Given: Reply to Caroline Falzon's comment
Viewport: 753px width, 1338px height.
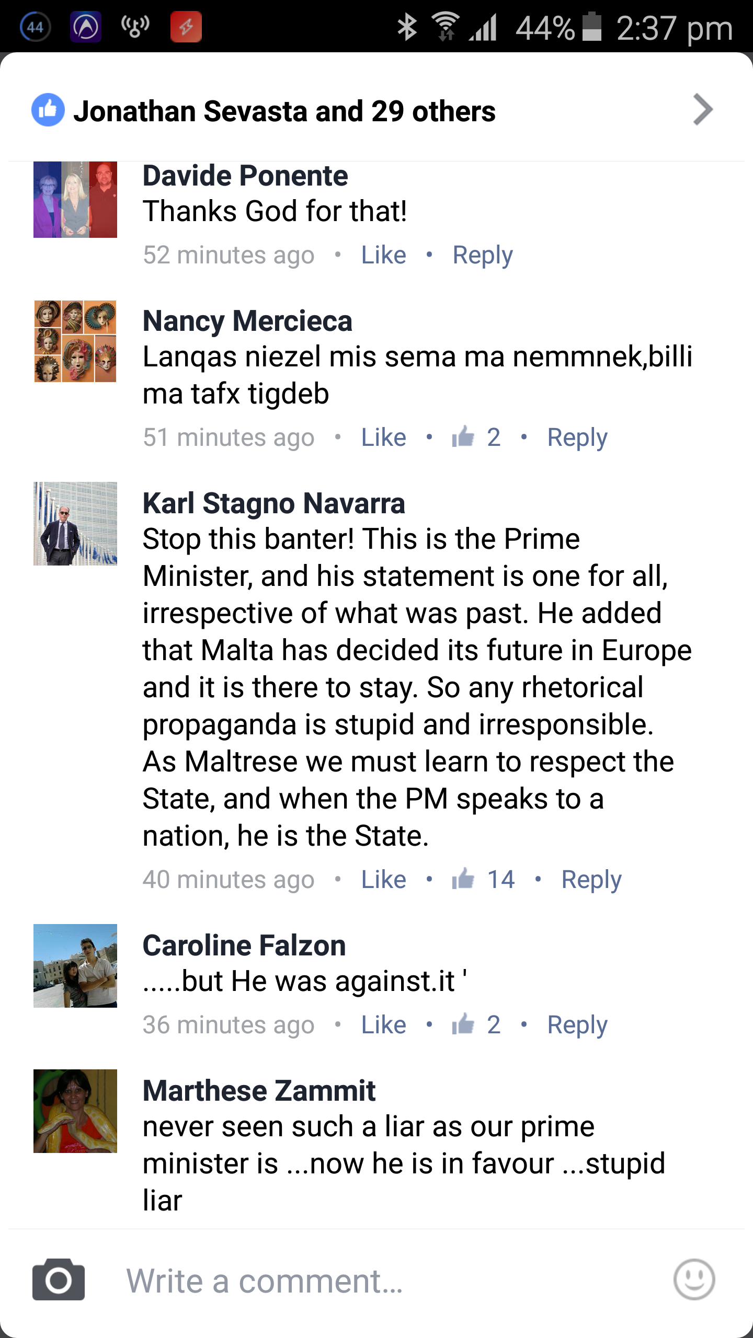Looking at the screenshot, I should (x=577, y=1024).
